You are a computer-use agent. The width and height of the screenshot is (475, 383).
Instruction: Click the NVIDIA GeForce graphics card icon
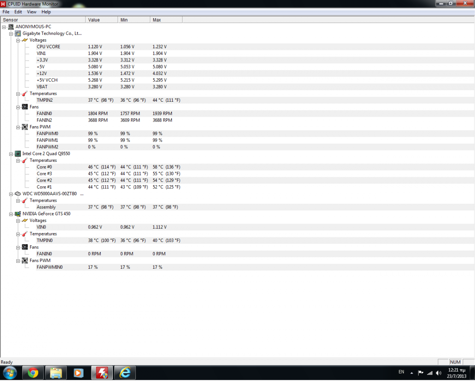18,214
